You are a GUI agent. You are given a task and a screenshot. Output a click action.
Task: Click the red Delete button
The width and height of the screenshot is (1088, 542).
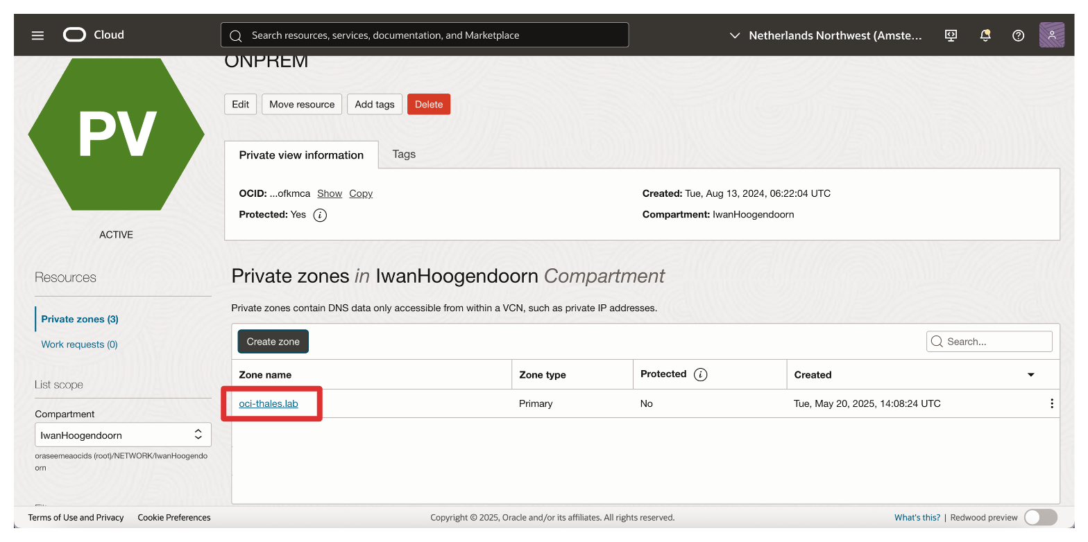[428, 105]
